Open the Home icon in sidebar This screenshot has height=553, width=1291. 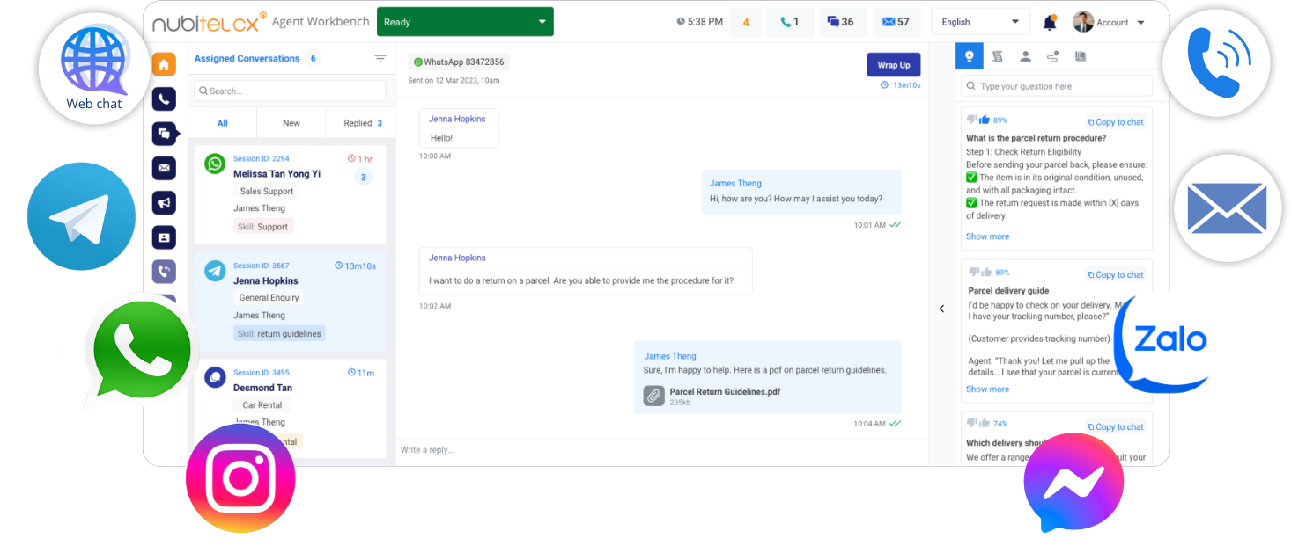pyautogui.click(x=164, y=65)
